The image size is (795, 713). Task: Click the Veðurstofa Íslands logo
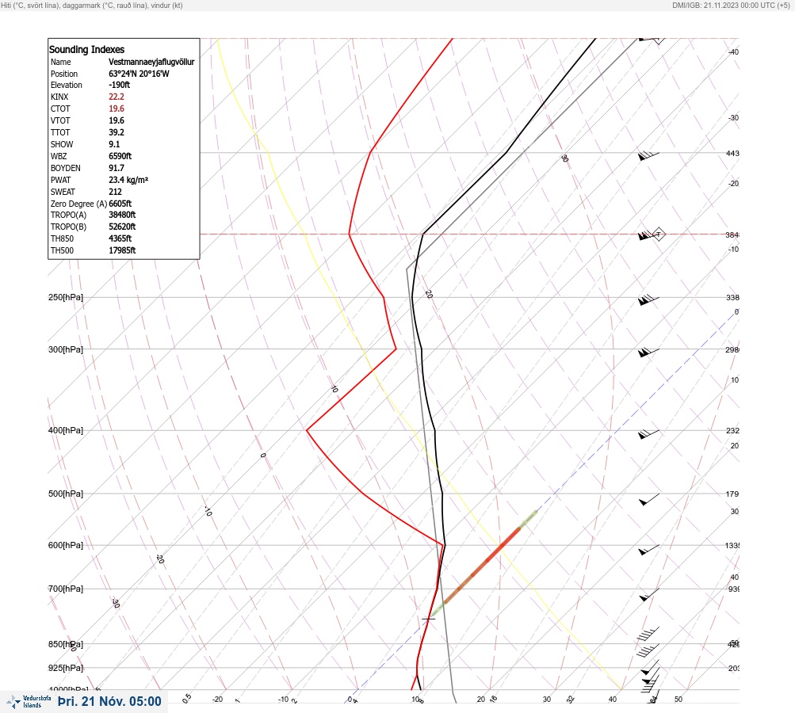click(29, 702)
